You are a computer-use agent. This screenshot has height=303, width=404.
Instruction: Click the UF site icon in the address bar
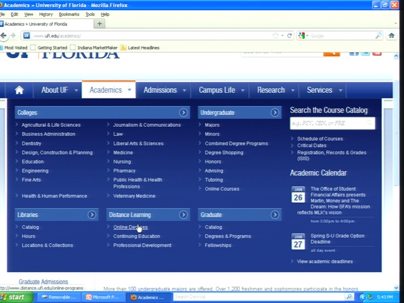27,36
